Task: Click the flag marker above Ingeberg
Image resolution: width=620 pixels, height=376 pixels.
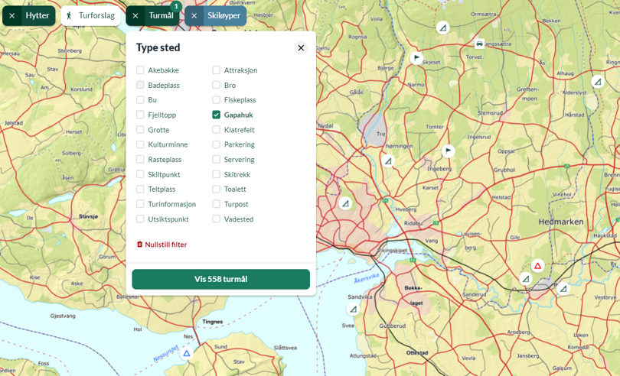Action: point(448,151)
